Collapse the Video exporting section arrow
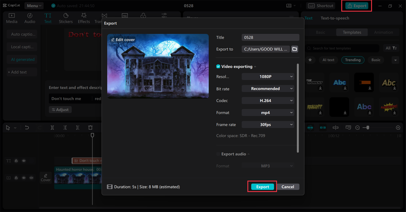This screenshot has height=212, width=406. point(255,67)
